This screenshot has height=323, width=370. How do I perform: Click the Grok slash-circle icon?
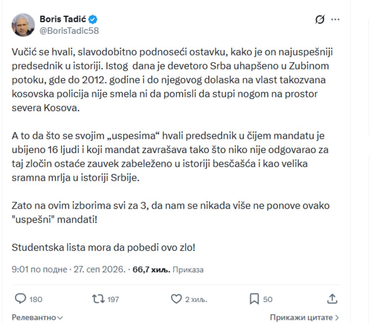click(x=320, y=20)
